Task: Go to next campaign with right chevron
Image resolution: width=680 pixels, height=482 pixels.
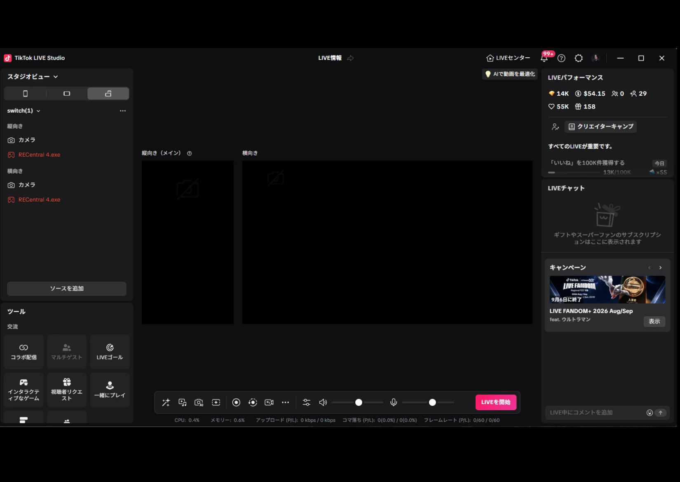Action: [661, 268]
